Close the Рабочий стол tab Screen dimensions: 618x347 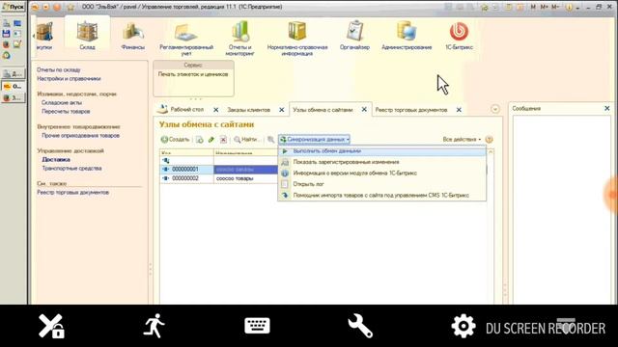[216, 110]
